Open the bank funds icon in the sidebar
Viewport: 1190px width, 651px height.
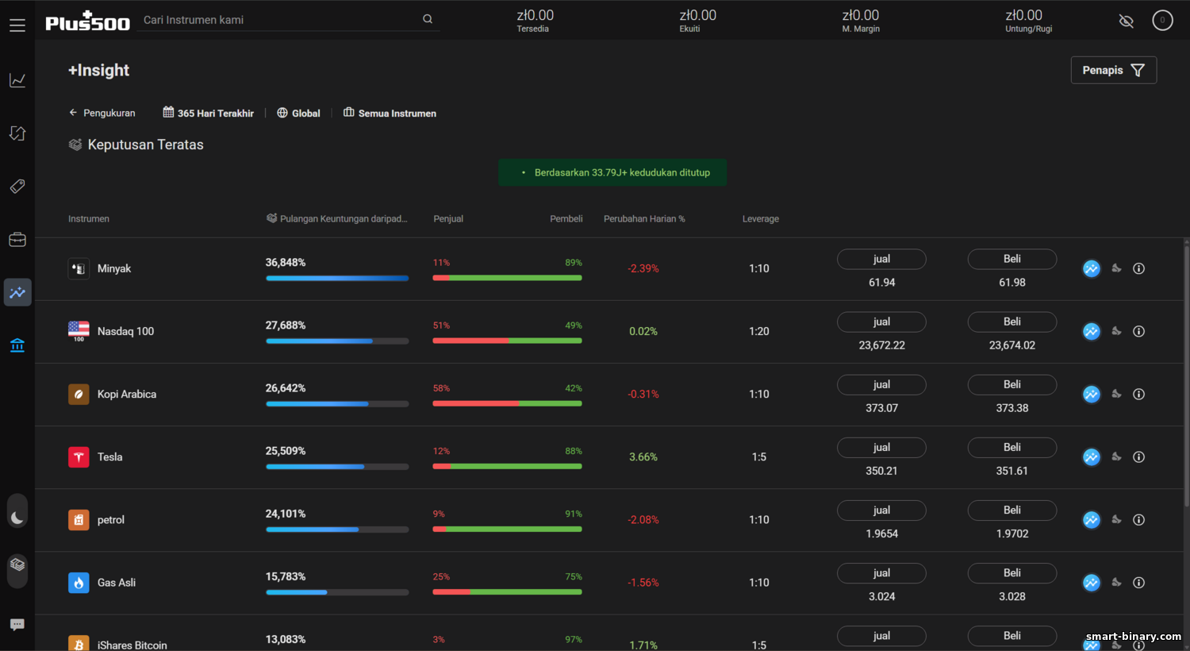pyautogui.click(x=17, y=345)
